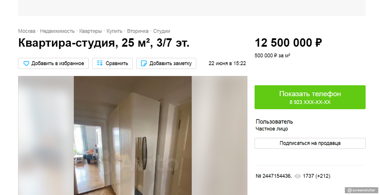
Task: Click the blurred left photo area
Action: (46, 136)
